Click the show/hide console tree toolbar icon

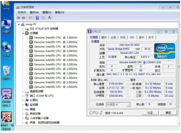[31, 18]
